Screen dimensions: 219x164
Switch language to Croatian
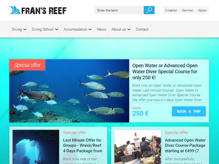(171, 10)
